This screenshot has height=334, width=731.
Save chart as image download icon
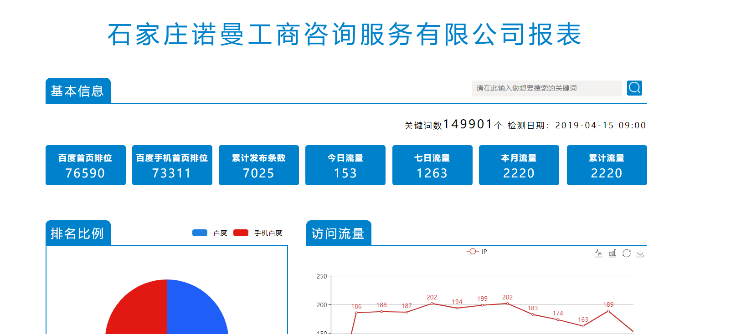pos(640,253)
